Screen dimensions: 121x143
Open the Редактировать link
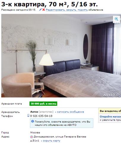click(x=55, y=10)
